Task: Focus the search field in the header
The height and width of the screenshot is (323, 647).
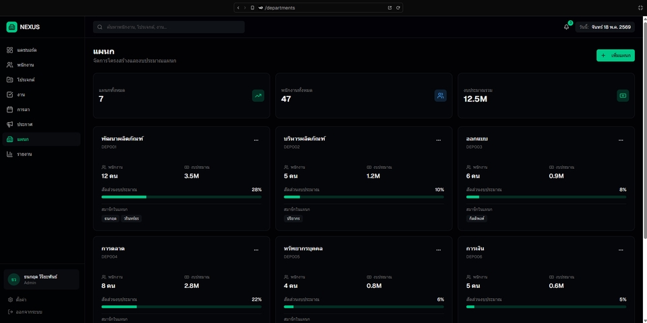Action: point(168,27)
